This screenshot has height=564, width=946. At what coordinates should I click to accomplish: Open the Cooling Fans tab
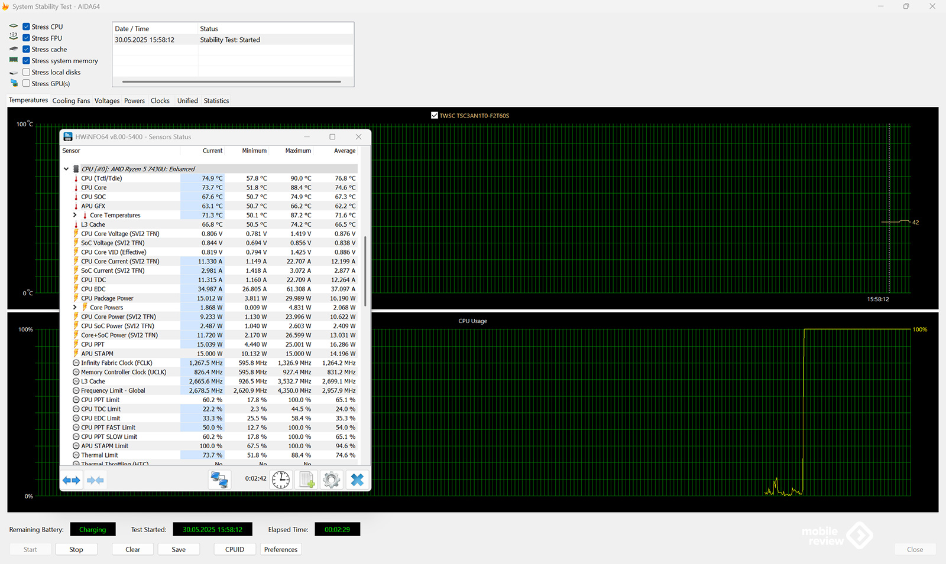point(71,101)
